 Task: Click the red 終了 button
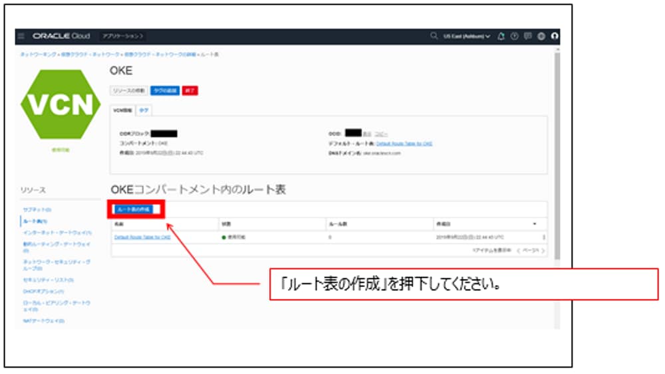pos(190,90)
